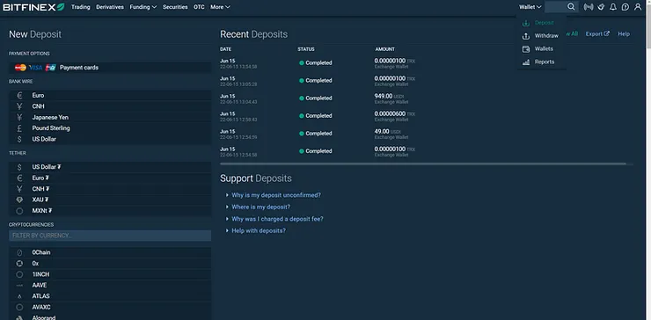Click the external link icon beside Export
This screenshot has height=320, width=651.
coord(607,33)
